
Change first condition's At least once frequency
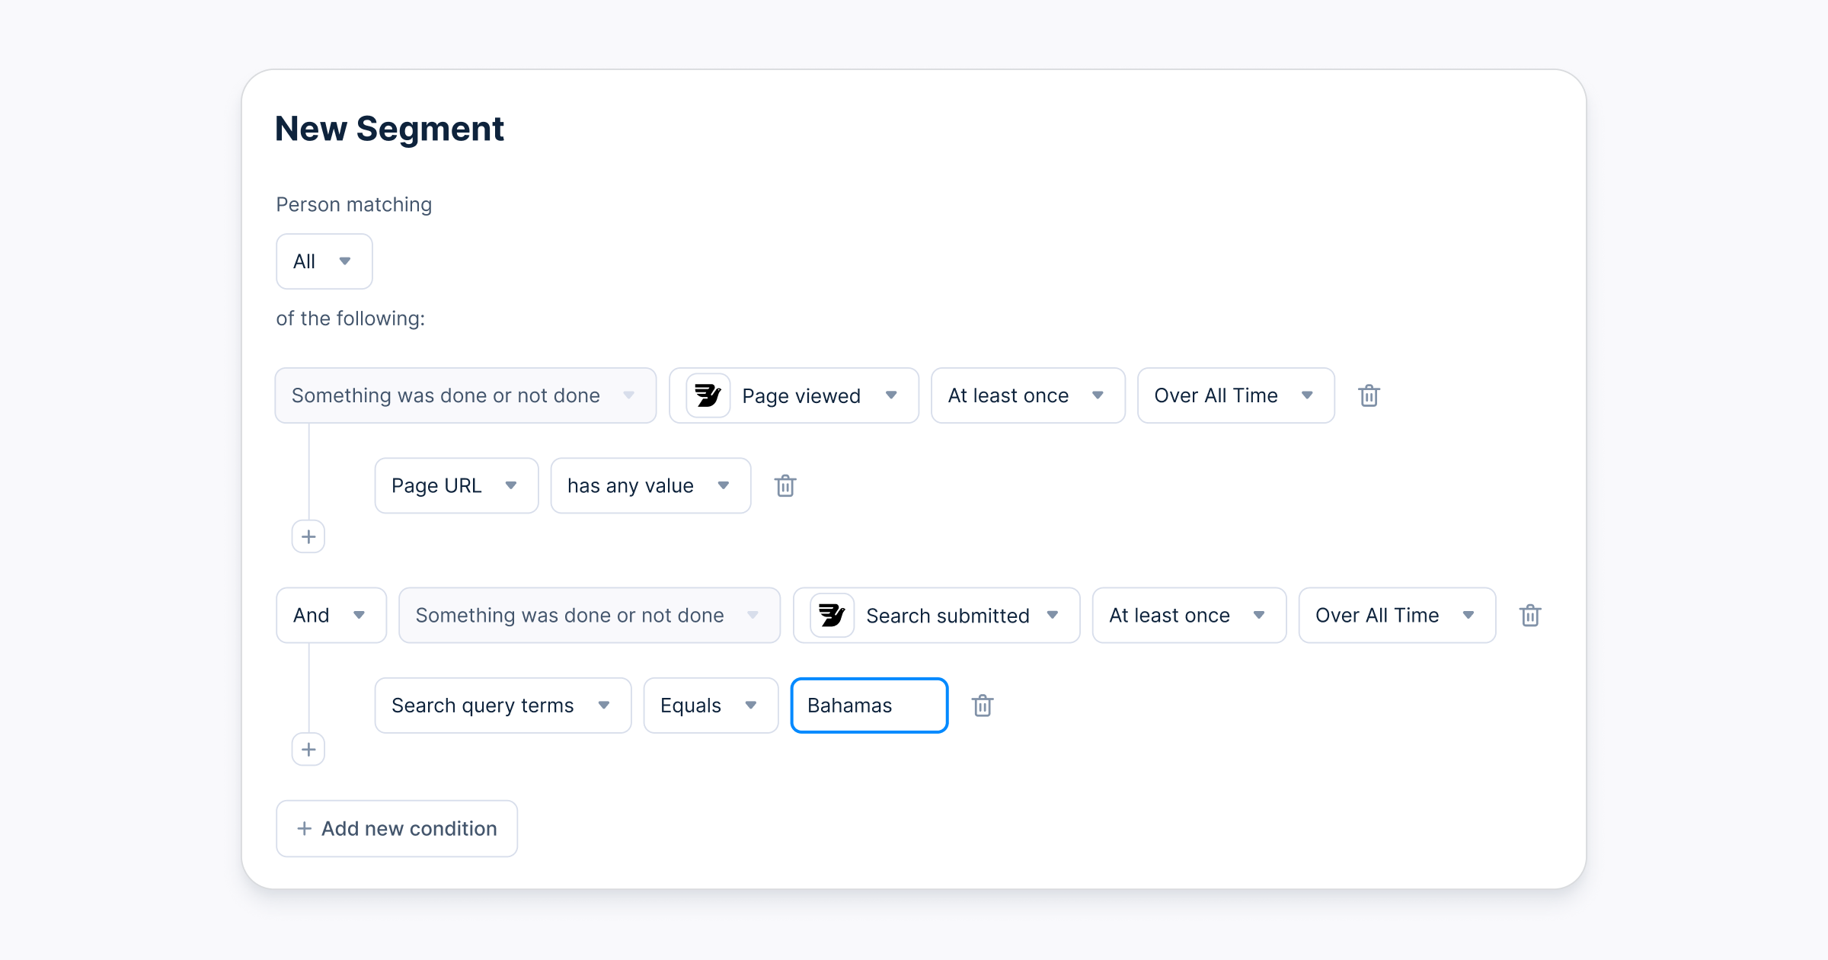point(1027,395)
